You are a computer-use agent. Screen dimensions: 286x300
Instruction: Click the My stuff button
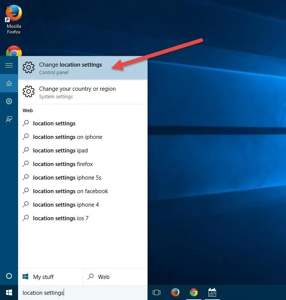point(50,277)
